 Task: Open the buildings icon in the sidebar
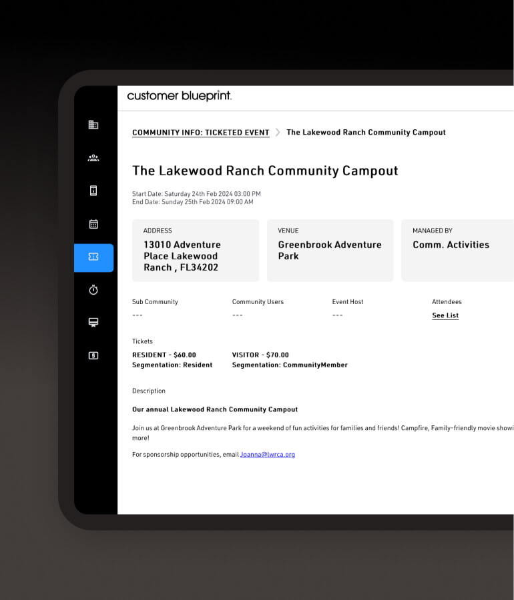coord(93,125)
